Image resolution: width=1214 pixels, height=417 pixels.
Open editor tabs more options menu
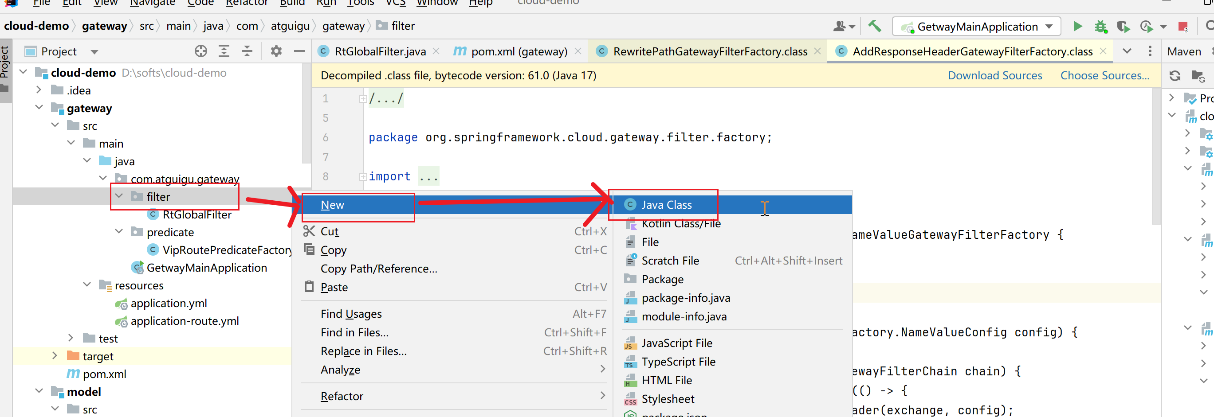point(1150,51)
